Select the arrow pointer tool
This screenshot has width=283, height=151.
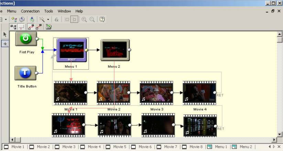pyautogui.click(x=5, y=34)
